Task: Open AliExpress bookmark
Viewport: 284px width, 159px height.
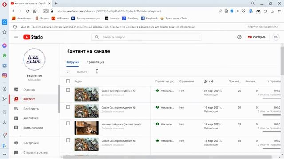Action: [x=60, y=19]
